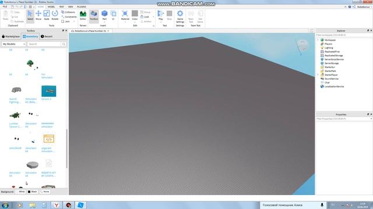Set thumbnail background to None
Screen dimensions: 373x209
(45, 192)
